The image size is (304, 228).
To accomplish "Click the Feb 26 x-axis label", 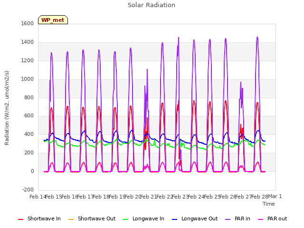I will (x=228, y=197).
